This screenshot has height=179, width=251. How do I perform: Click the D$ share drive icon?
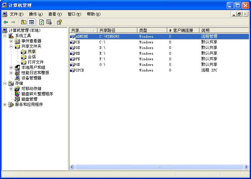[73, 48]
